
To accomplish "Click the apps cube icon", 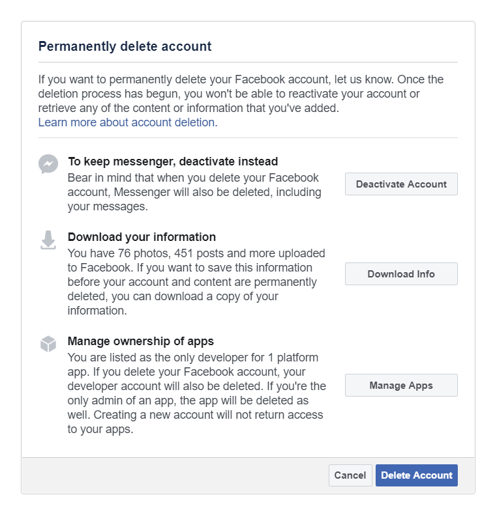I will 48,344.
